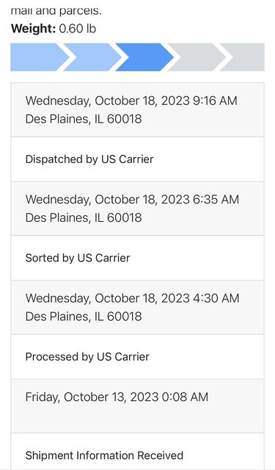Click the partially visible 'mail and parcels' text
This screenshot has width=275, height=470.
click(56, 11)
